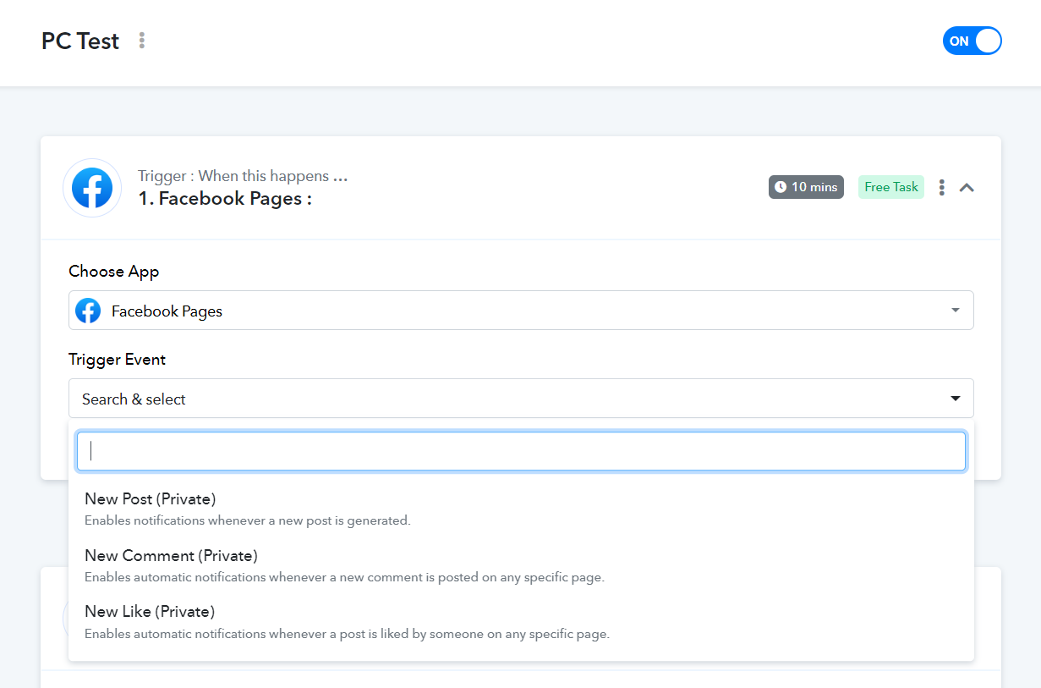The height and width of the screenshot is (688, 1041).
Task: Click the Trigger Event dropdown arrow
Action: coord(955,399)
